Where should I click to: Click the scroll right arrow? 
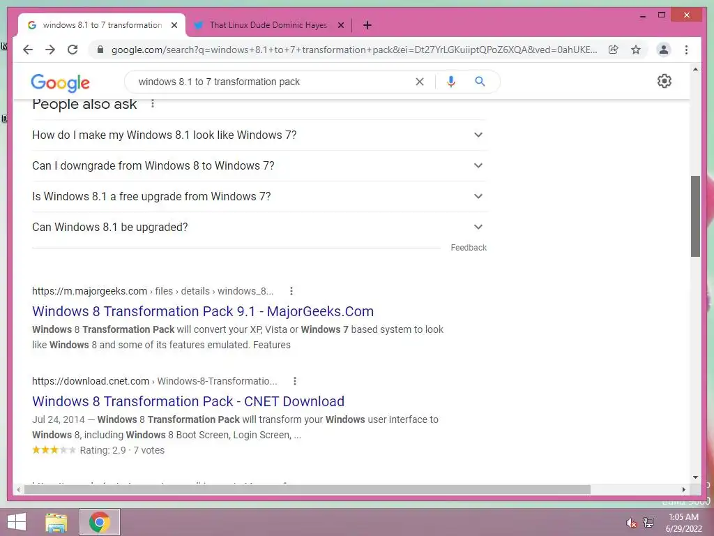coord(683,489)
